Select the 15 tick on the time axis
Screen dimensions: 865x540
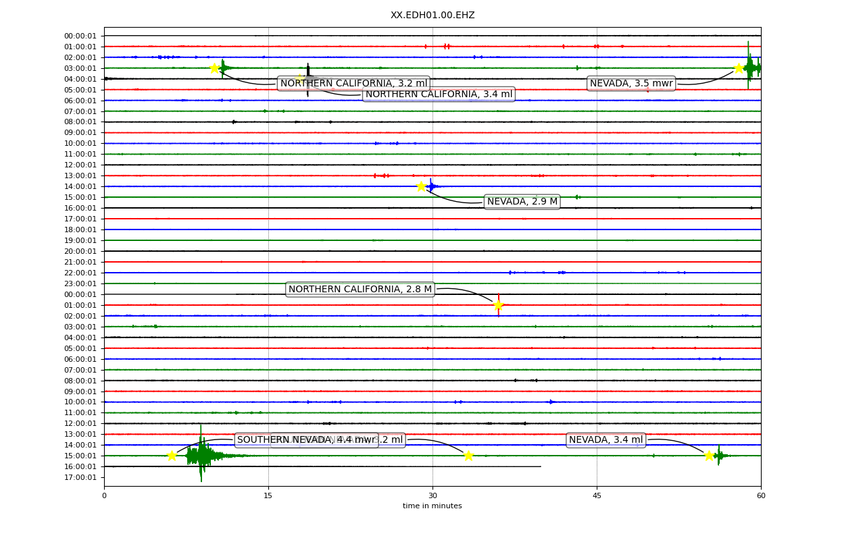point(268,496)
